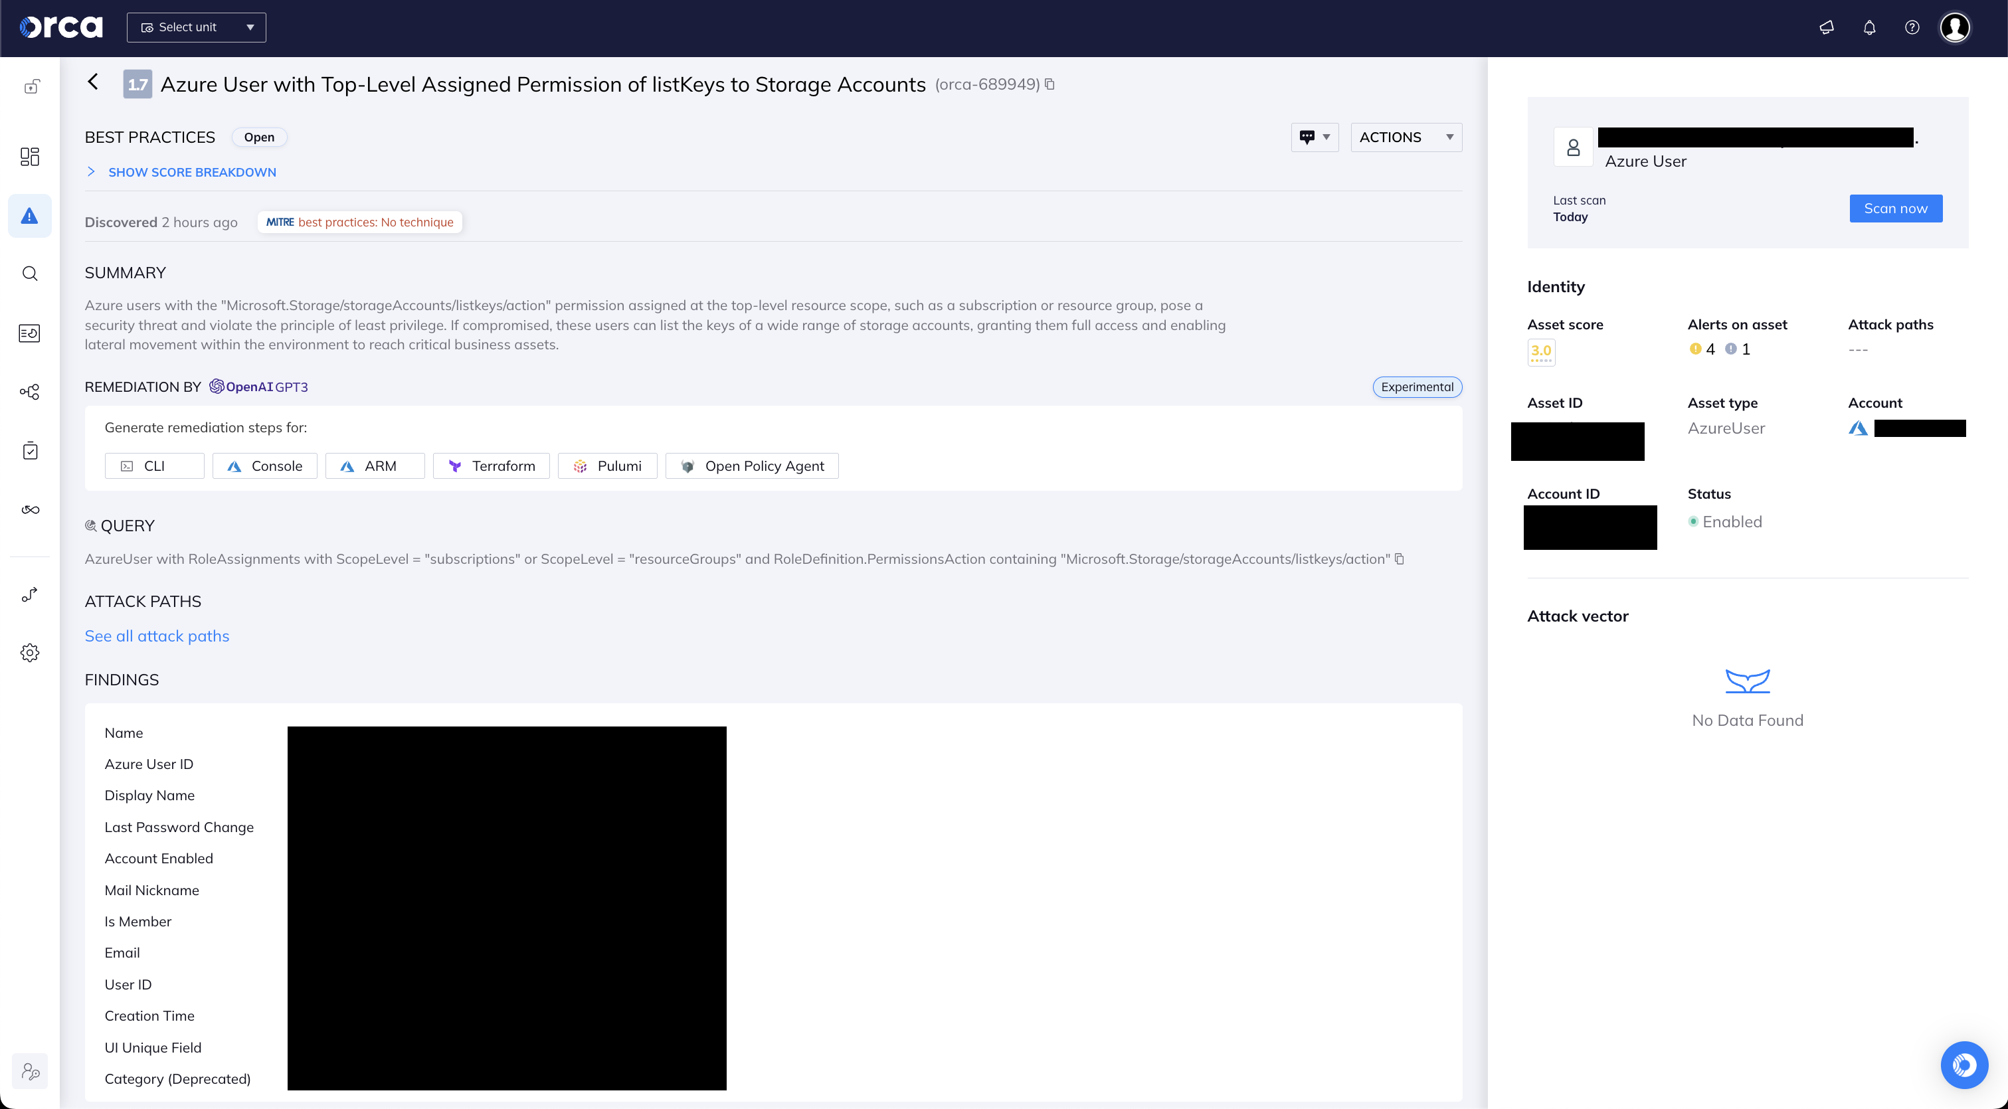
Task: Select the Alerts shield icon in the sidebar
Action: (30, 216)
